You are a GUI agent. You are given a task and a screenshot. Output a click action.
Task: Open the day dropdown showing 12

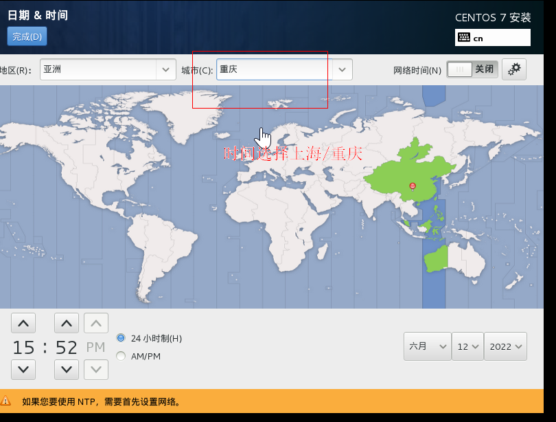click(x=467, y=346)
